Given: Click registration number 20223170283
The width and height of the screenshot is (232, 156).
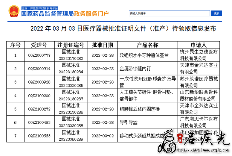Looking at the screenshot, I should pyautogui.click(x=71, y=58).
